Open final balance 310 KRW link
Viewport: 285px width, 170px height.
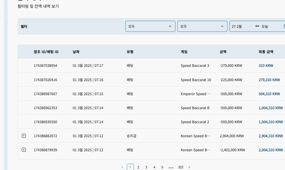coord(266,66)
